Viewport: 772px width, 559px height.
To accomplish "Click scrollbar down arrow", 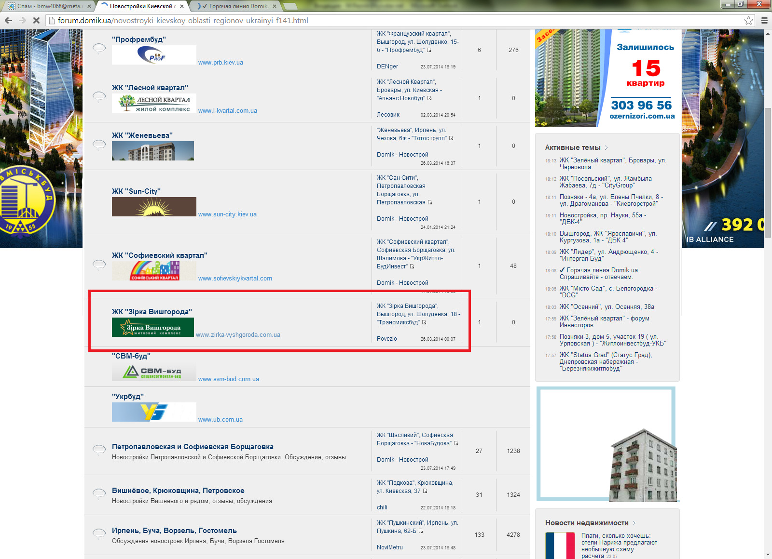I will [x=768, y=555].
